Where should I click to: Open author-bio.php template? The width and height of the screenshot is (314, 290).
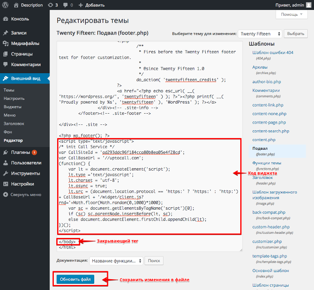(x=266, y=82)
